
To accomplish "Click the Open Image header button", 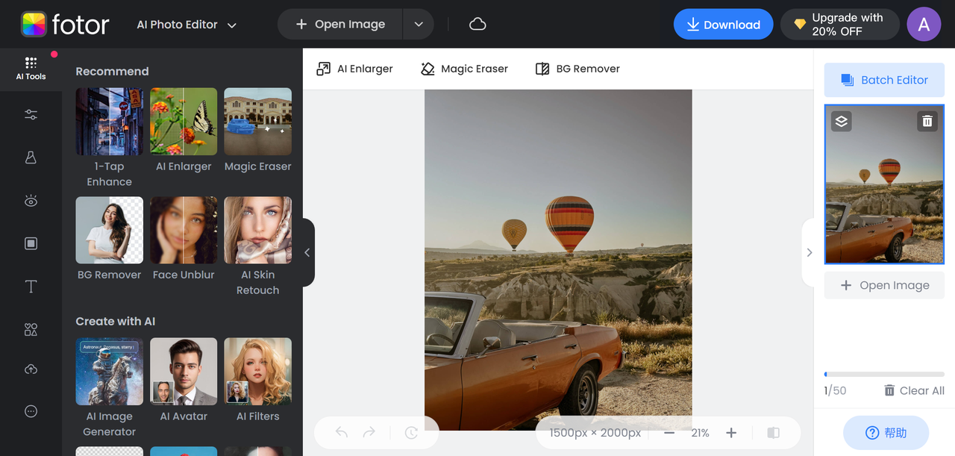I will pos(340,25).
